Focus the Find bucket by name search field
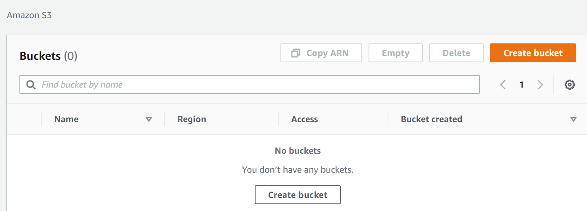The height and width of the screenshot is (211, 587). 250,85
